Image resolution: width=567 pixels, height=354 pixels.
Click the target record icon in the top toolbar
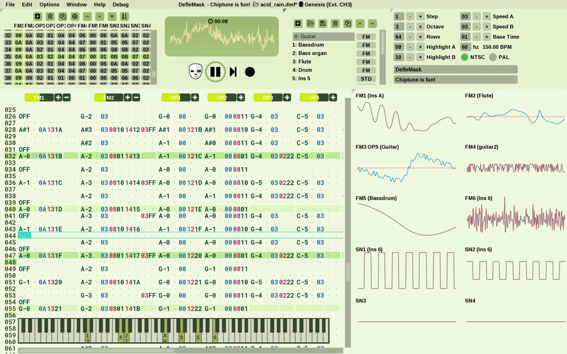click(x=75, y=16)
